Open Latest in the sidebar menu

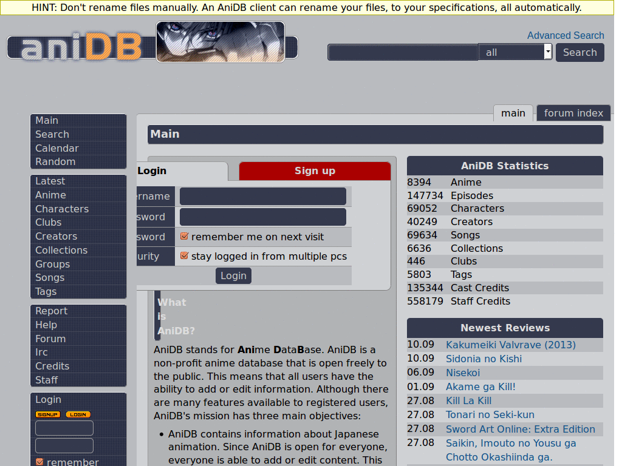(78, 181)
